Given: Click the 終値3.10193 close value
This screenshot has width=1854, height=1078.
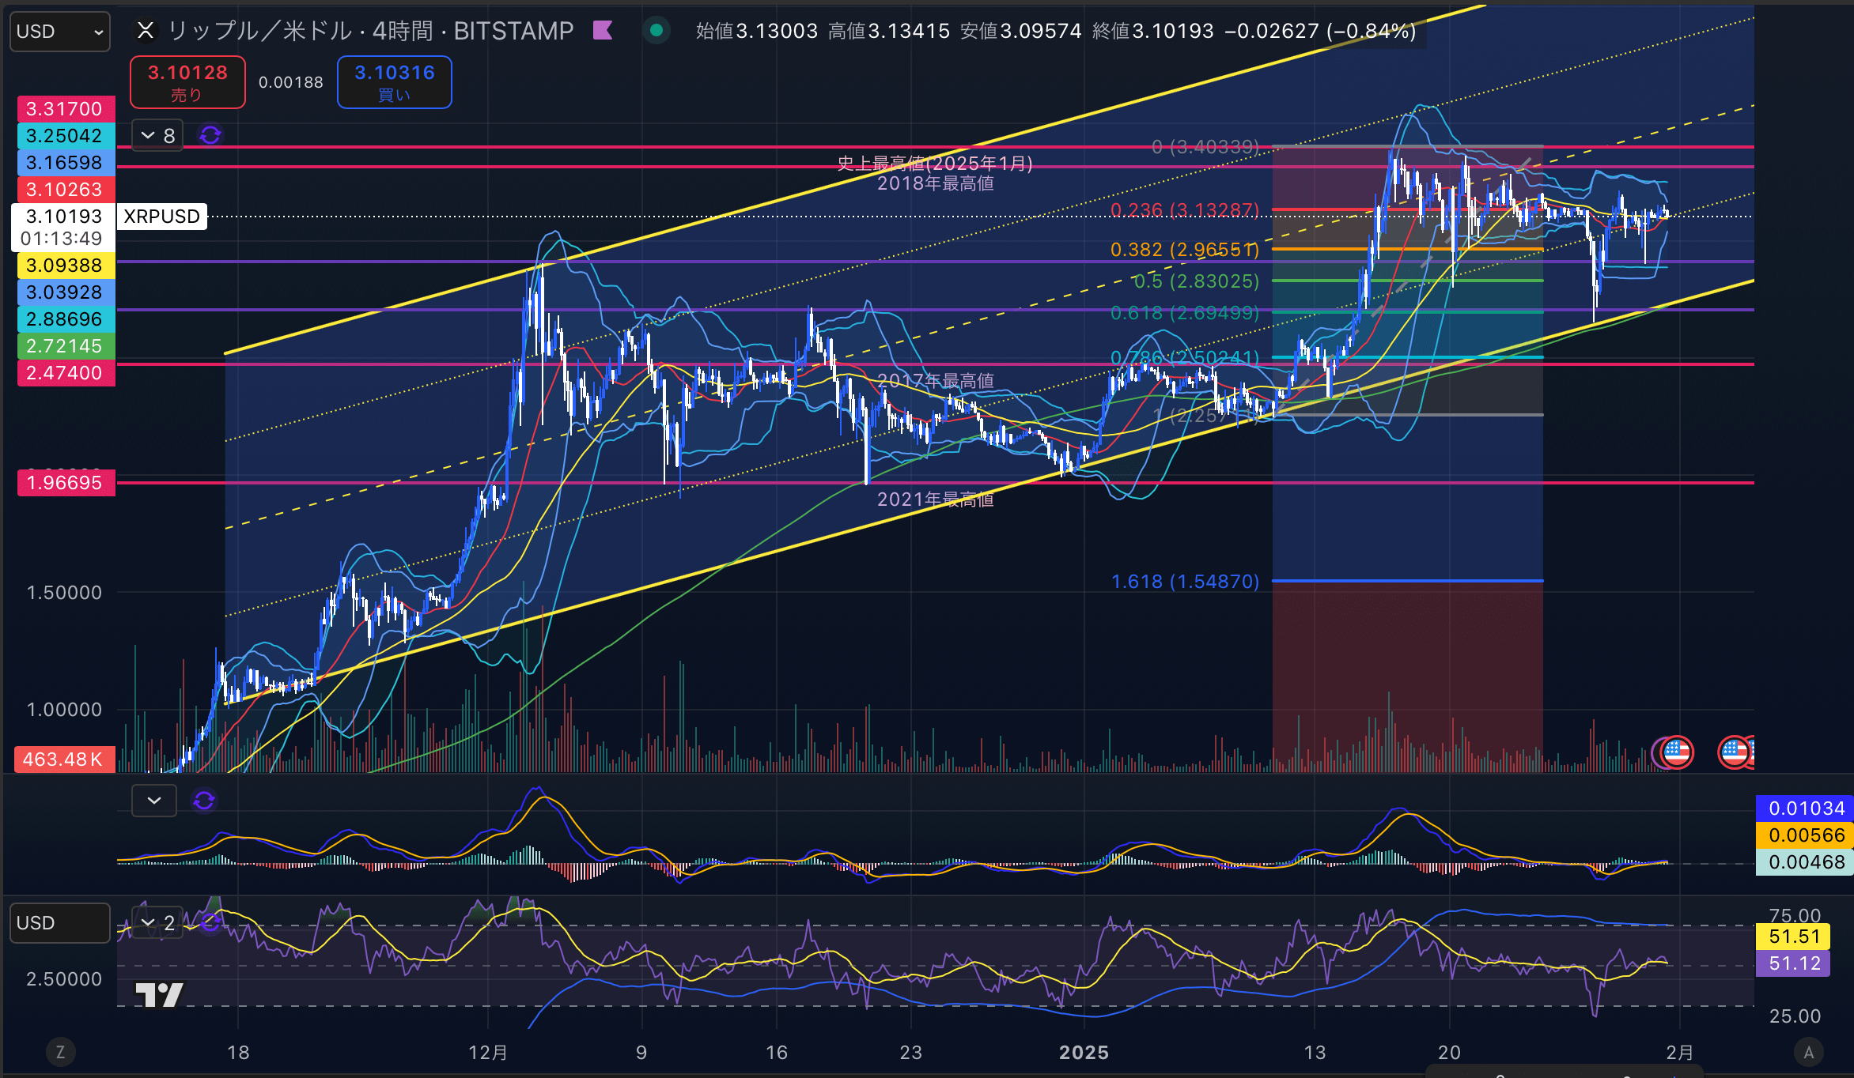Looking at the screenshot, I should click(1153, 31).
